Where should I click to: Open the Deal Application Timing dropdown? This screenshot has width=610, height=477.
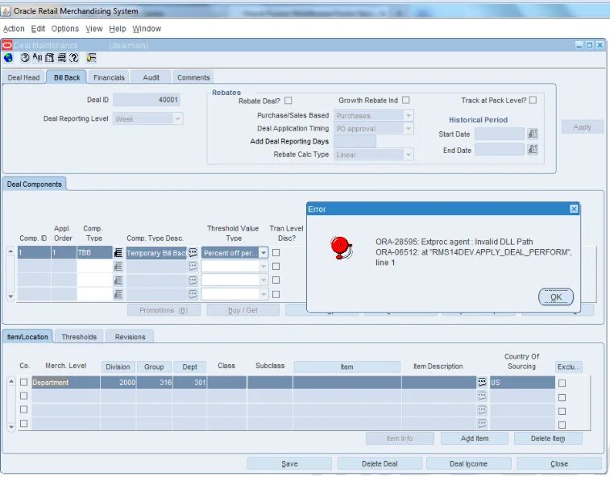click(x=408, y=128)
